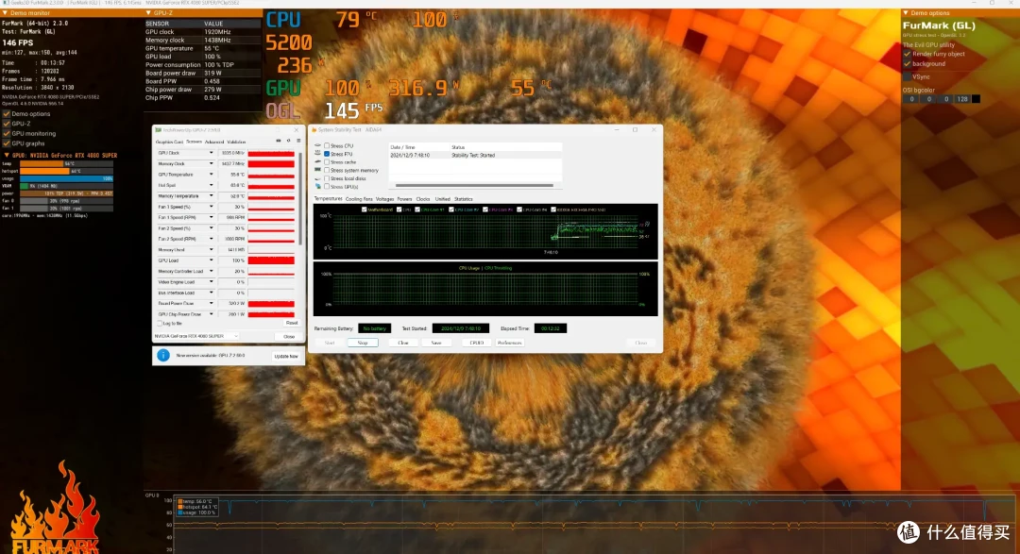1020x554 pixels.
Task: Collapse the GPU0 NVIDIA GeForce section
Action: [7, 156]
